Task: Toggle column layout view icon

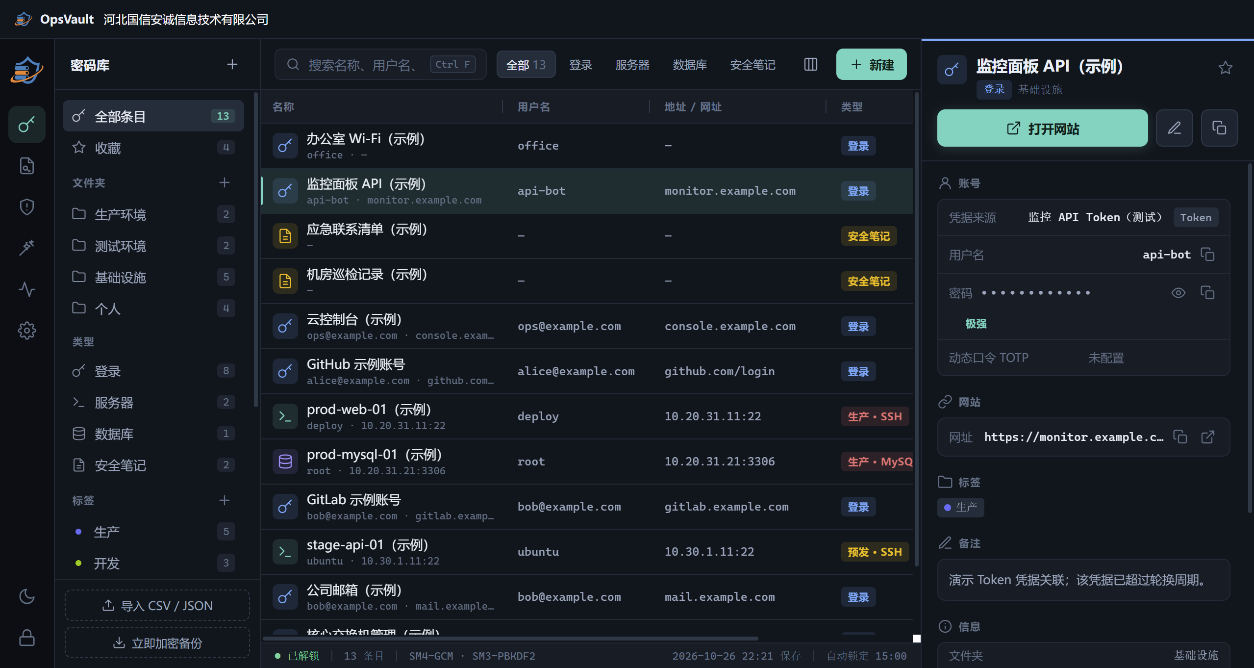Action: (811, 64)
